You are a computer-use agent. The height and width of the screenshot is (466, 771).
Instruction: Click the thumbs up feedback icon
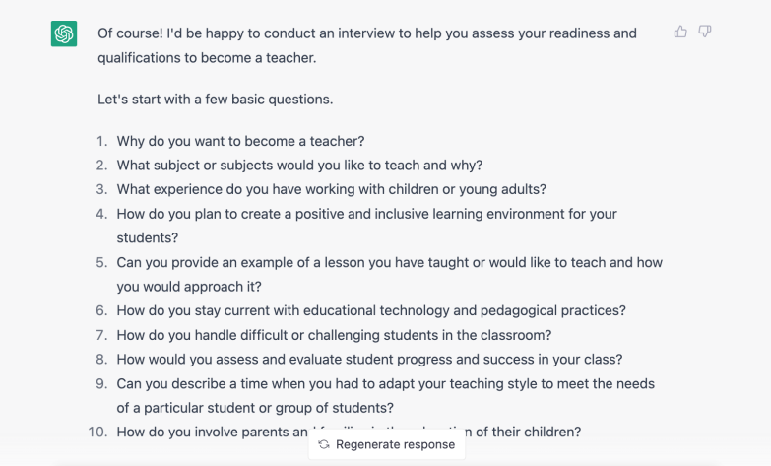680,32
